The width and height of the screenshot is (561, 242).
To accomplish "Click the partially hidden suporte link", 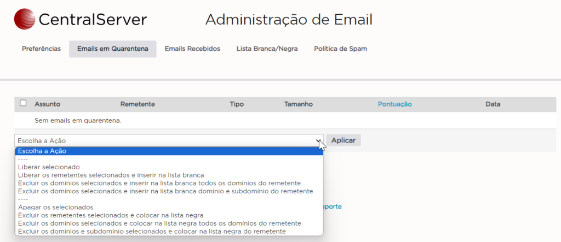I will (x=333, y=206).
